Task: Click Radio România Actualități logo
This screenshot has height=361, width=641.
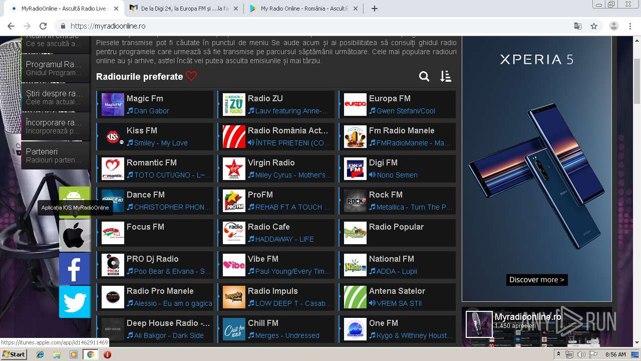Action: [234, 136]
